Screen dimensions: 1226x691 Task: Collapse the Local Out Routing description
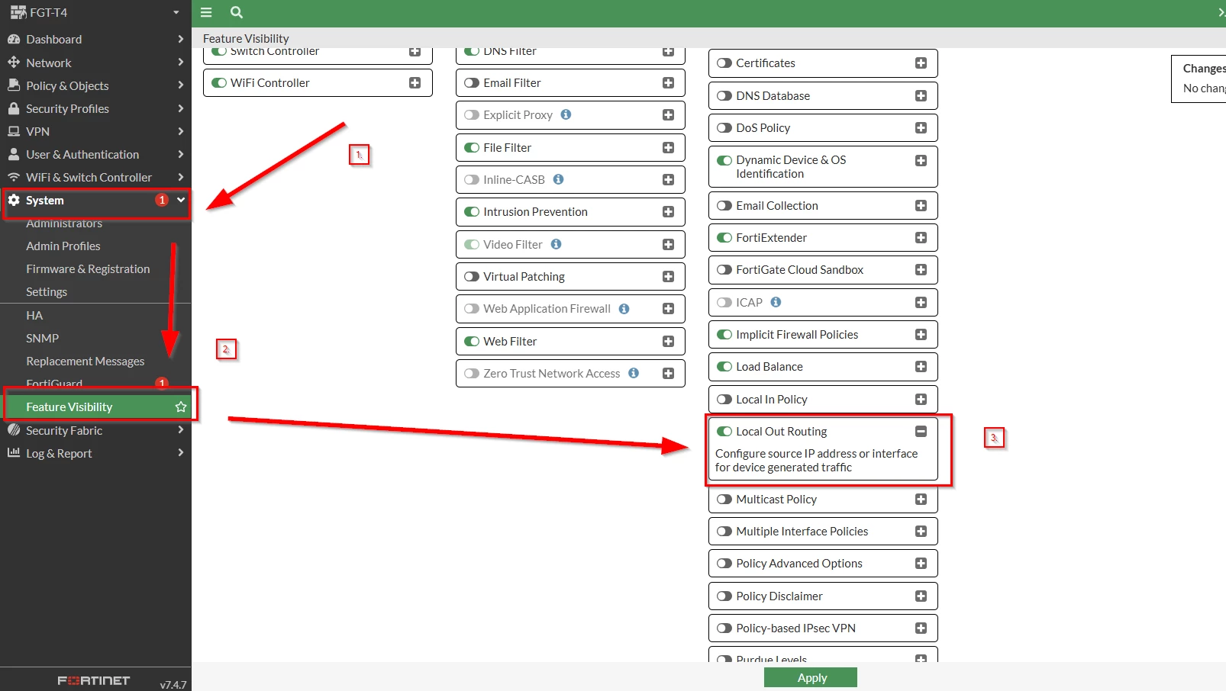click(921, 432)
